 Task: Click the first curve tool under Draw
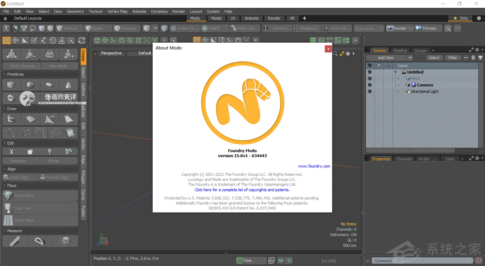[x=10, y=133]
